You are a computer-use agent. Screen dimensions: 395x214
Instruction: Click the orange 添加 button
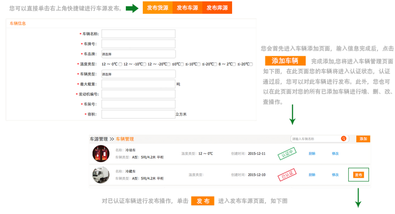tap(363, 139)
